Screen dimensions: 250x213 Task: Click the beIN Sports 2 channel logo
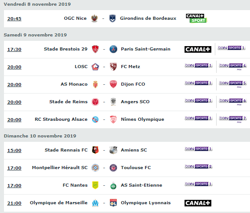pyautogui.click(x=199, y=166)
